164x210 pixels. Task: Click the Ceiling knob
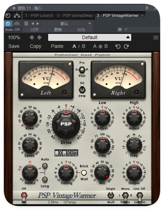point(66,173)
